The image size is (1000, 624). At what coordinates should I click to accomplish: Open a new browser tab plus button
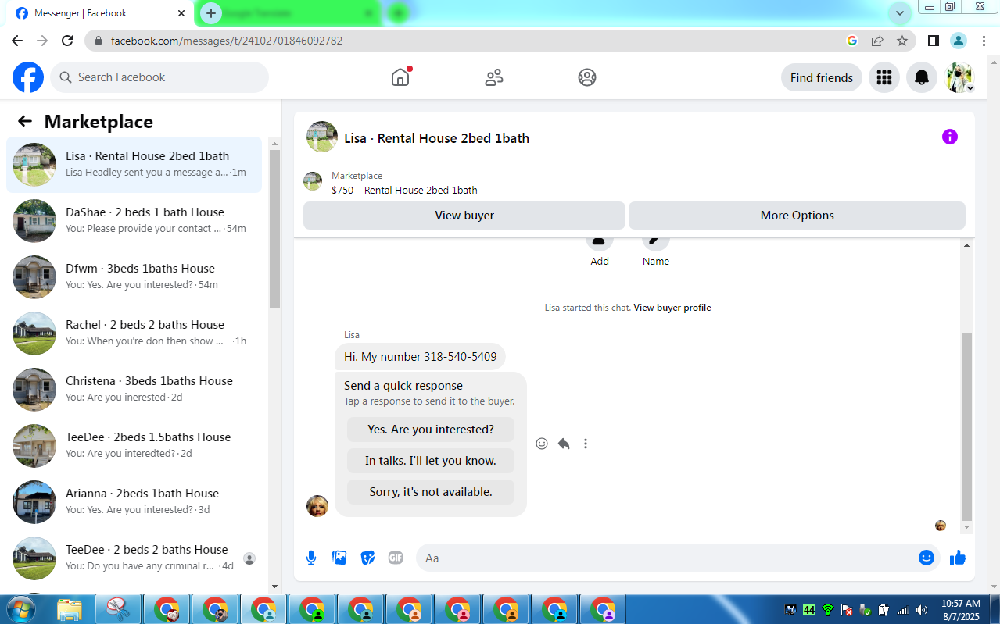pyautogui.click(x=210, y=13)
